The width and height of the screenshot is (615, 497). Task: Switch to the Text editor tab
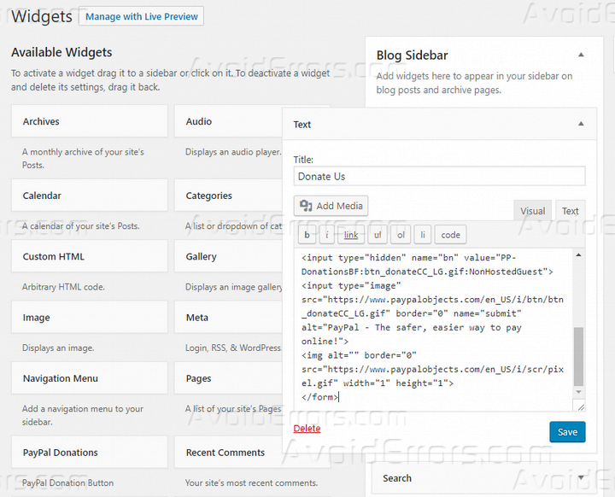point(570,211)
